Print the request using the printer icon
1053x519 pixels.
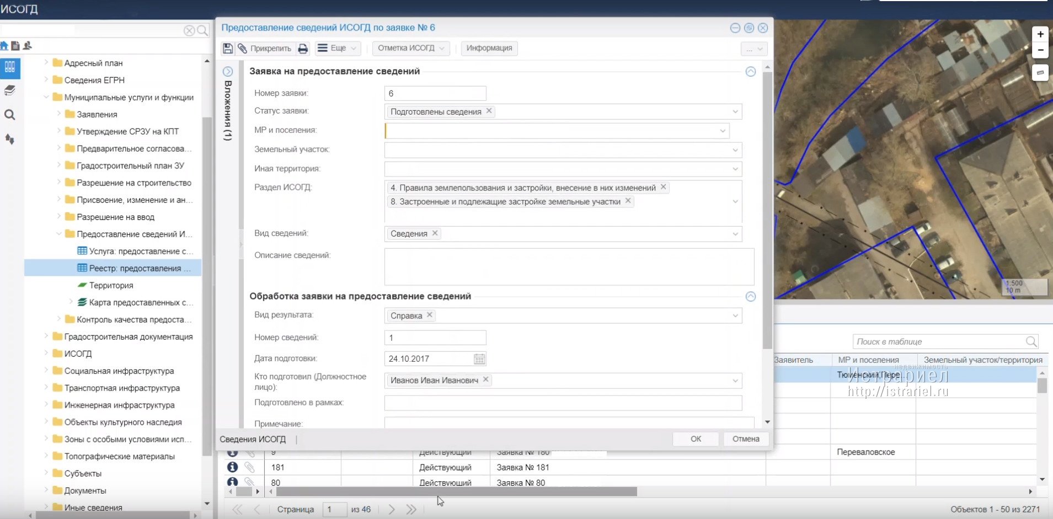(x=303, y=49)
